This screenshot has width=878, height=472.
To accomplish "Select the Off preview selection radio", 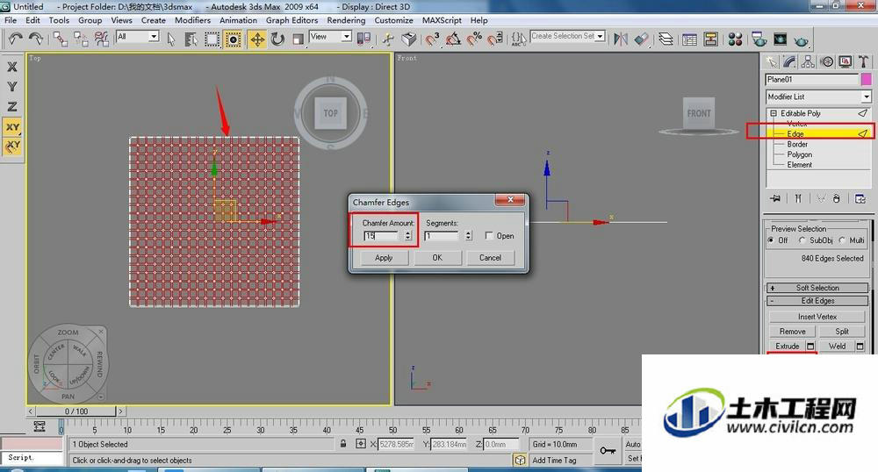I will (772, 240).
